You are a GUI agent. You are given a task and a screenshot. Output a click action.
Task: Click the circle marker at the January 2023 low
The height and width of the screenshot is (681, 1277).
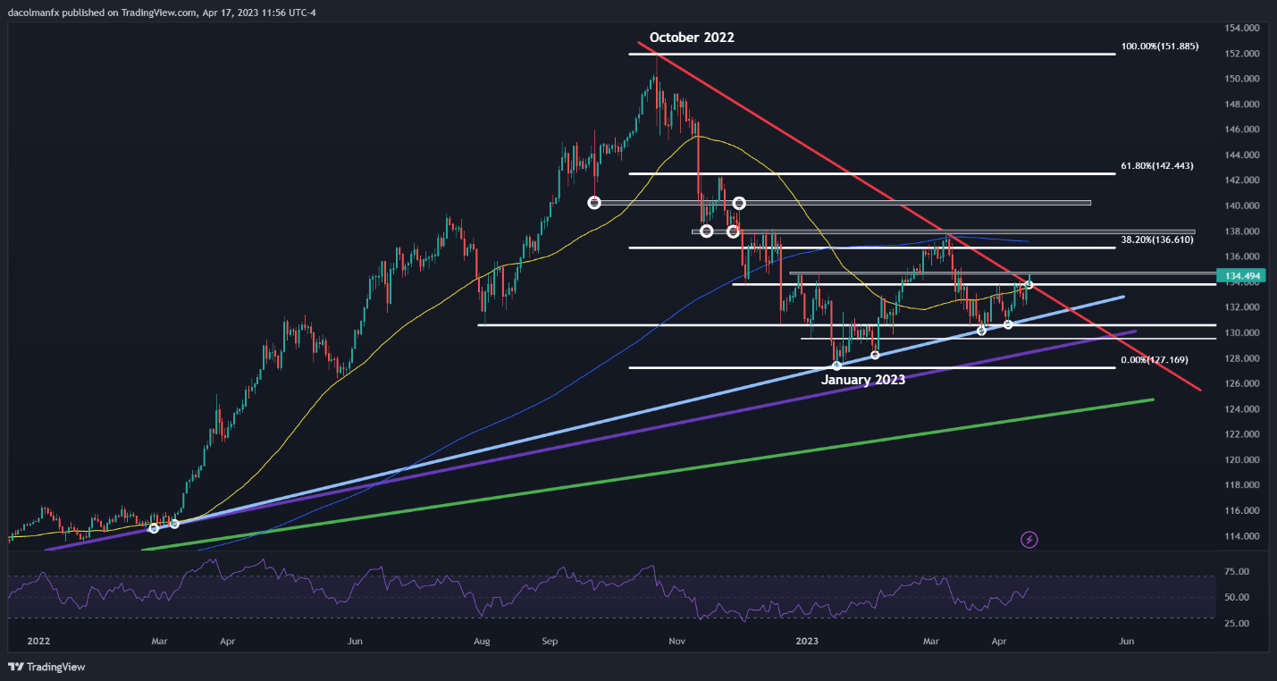point(837,366)
